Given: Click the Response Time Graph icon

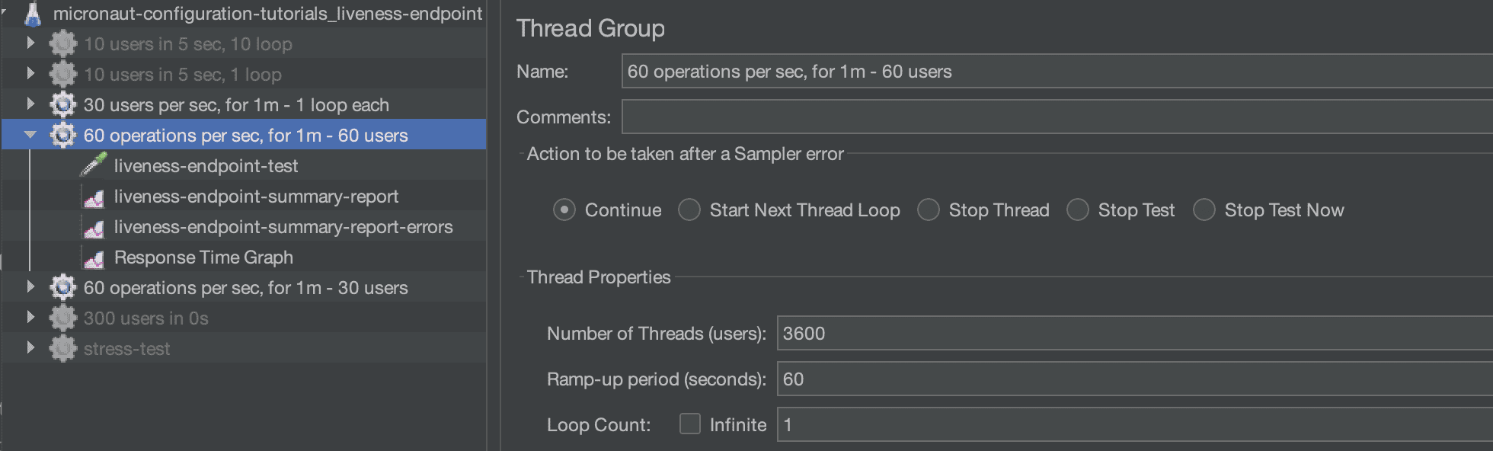Looking at the screenshot, I should [94, 258].
